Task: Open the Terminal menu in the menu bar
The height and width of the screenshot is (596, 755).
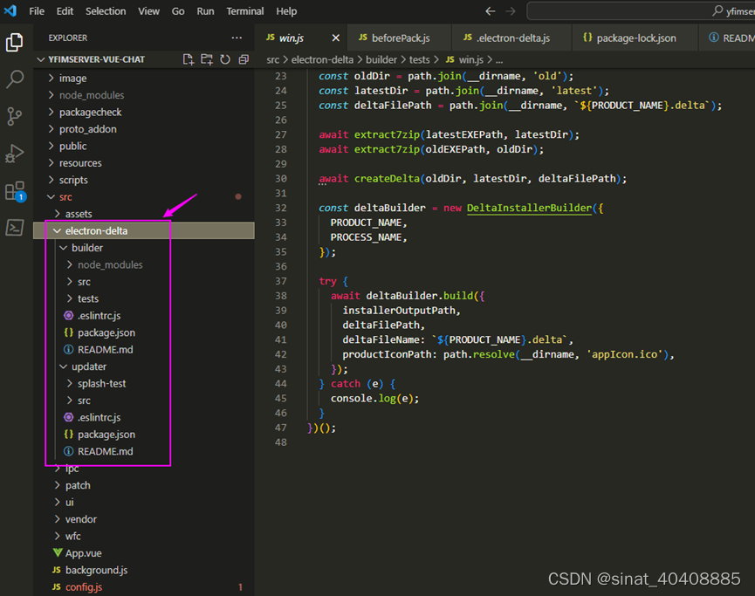Action: [x=244, y=10]
